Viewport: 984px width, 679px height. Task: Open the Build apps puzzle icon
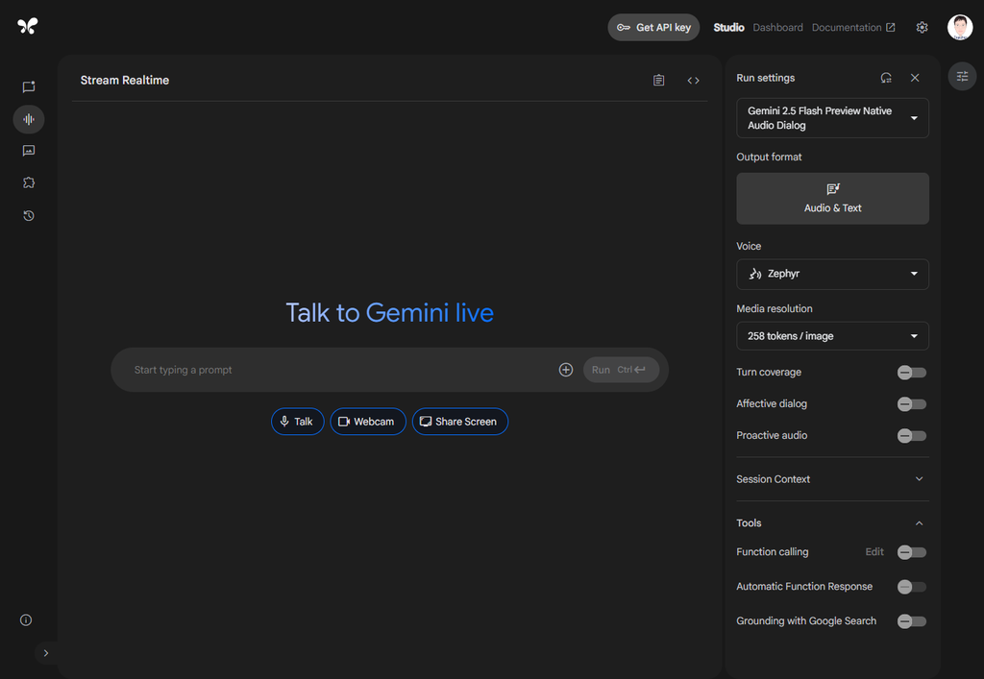point(28,182)
